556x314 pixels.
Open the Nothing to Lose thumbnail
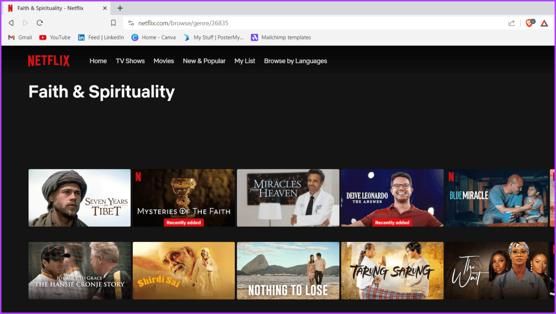click(288, 271)
